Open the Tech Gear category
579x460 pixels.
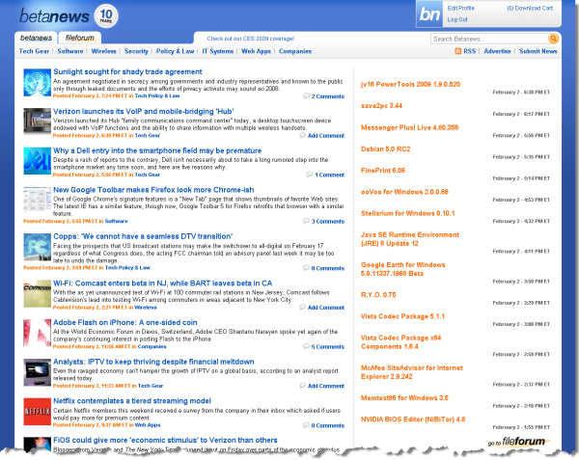pos(34,51)
